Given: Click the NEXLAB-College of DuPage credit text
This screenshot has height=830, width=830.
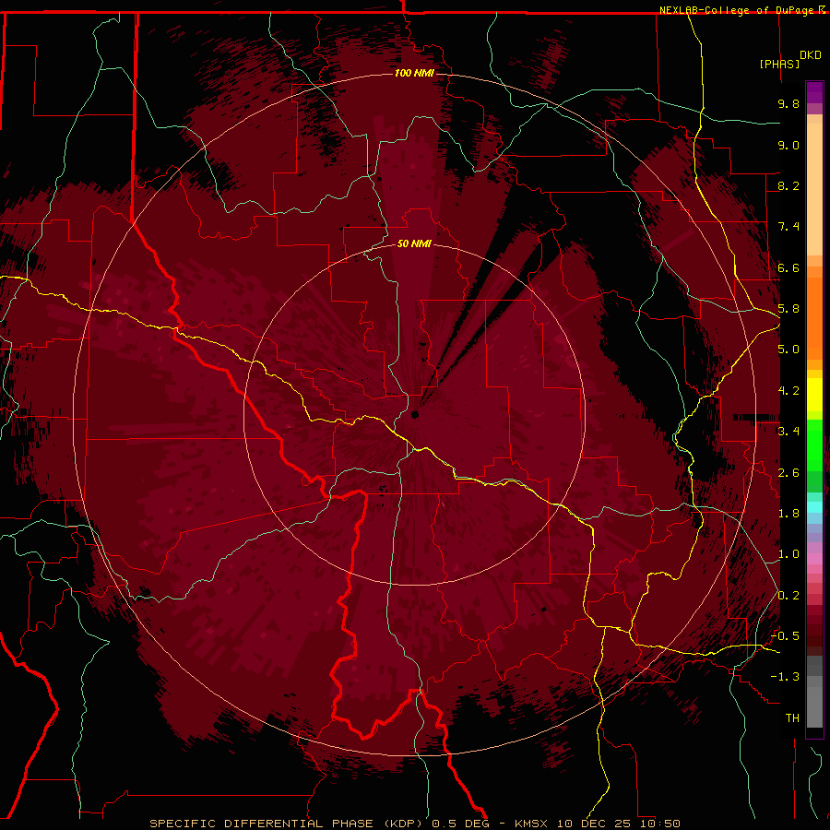Looking at the screenshot, I should (x=736, y=10).
